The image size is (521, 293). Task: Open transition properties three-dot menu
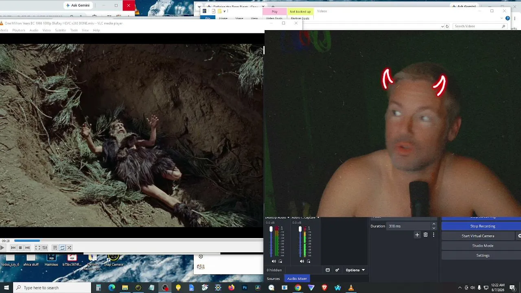coord(433,235)
